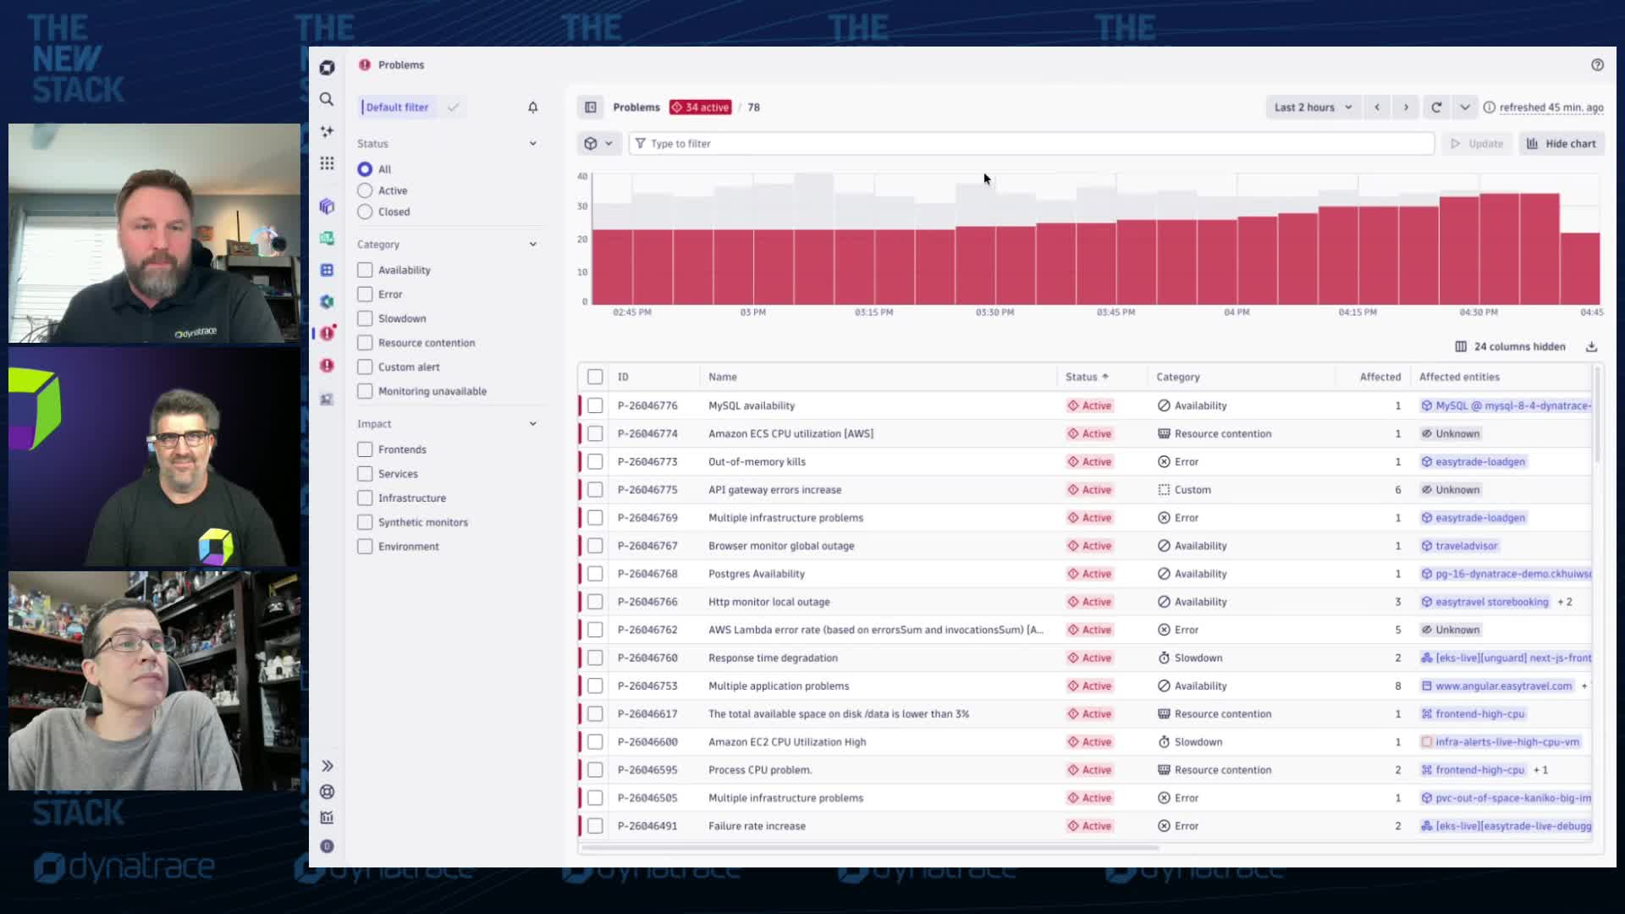Select the All status radio button
Viewport: 1625px width, 914px height.
(x=365, y=169)
